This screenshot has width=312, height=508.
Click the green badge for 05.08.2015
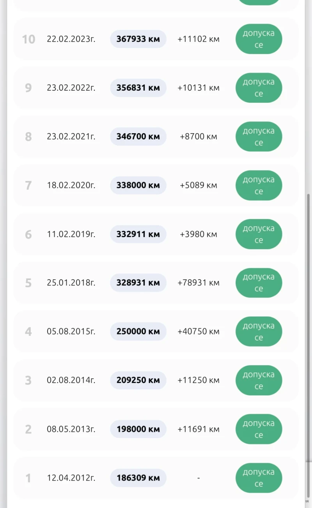259,332
